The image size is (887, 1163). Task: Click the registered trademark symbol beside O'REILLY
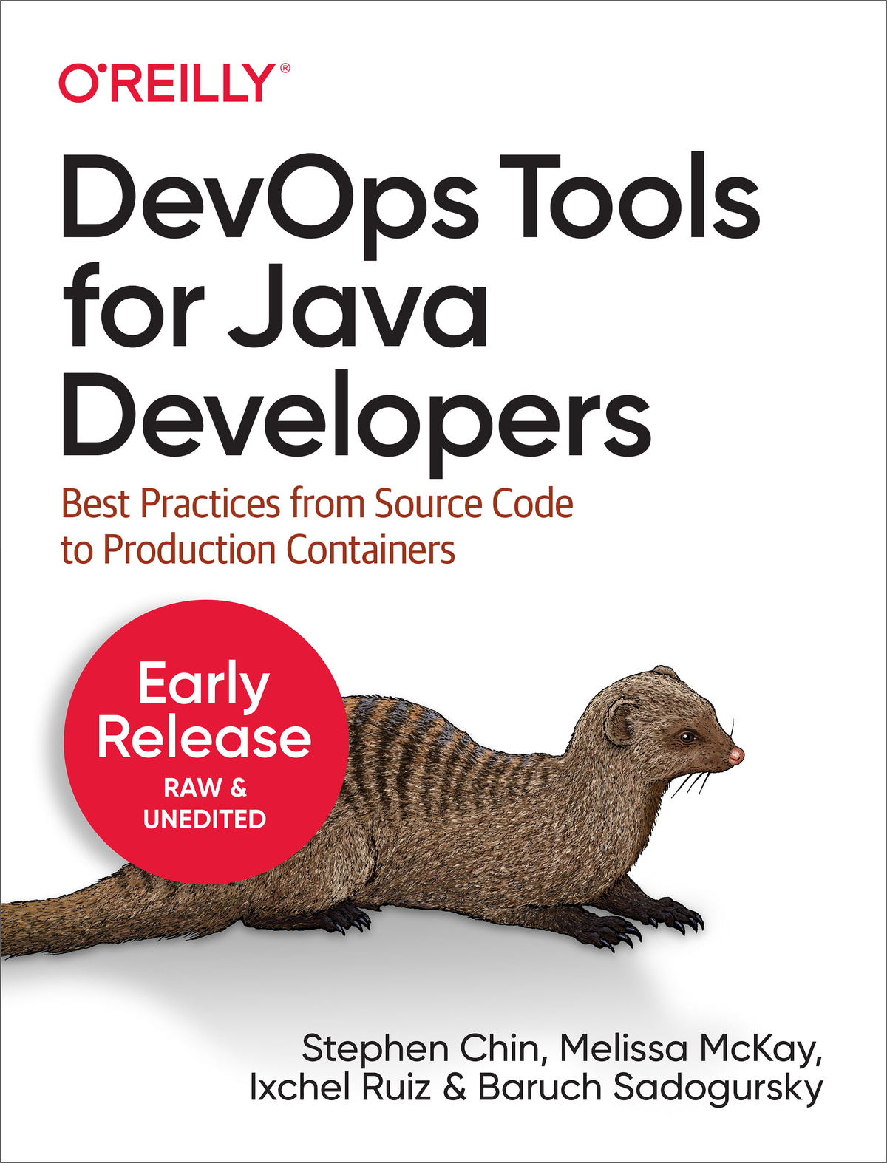tap(285, 69)
